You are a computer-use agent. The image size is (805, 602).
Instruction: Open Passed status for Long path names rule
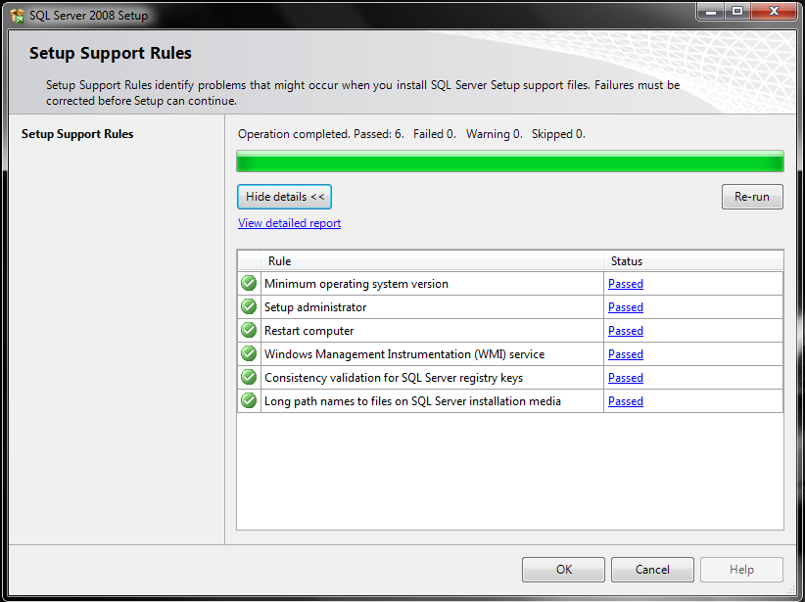(625, 400)
